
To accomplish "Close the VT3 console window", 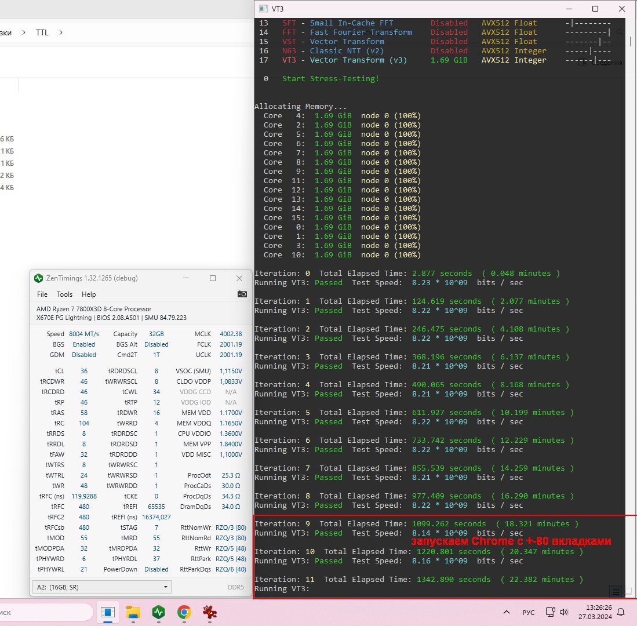I will coord(621,9).
